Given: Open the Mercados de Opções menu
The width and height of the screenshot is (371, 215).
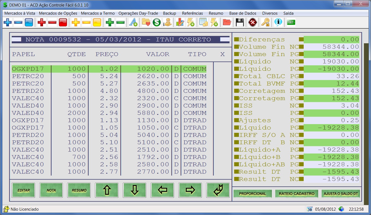Looking at the screenshot, I should click(x=58, y=13).
